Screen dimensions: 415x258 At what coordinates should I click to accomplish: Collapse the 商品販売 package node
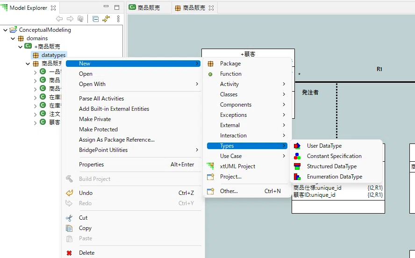[28, 64]
